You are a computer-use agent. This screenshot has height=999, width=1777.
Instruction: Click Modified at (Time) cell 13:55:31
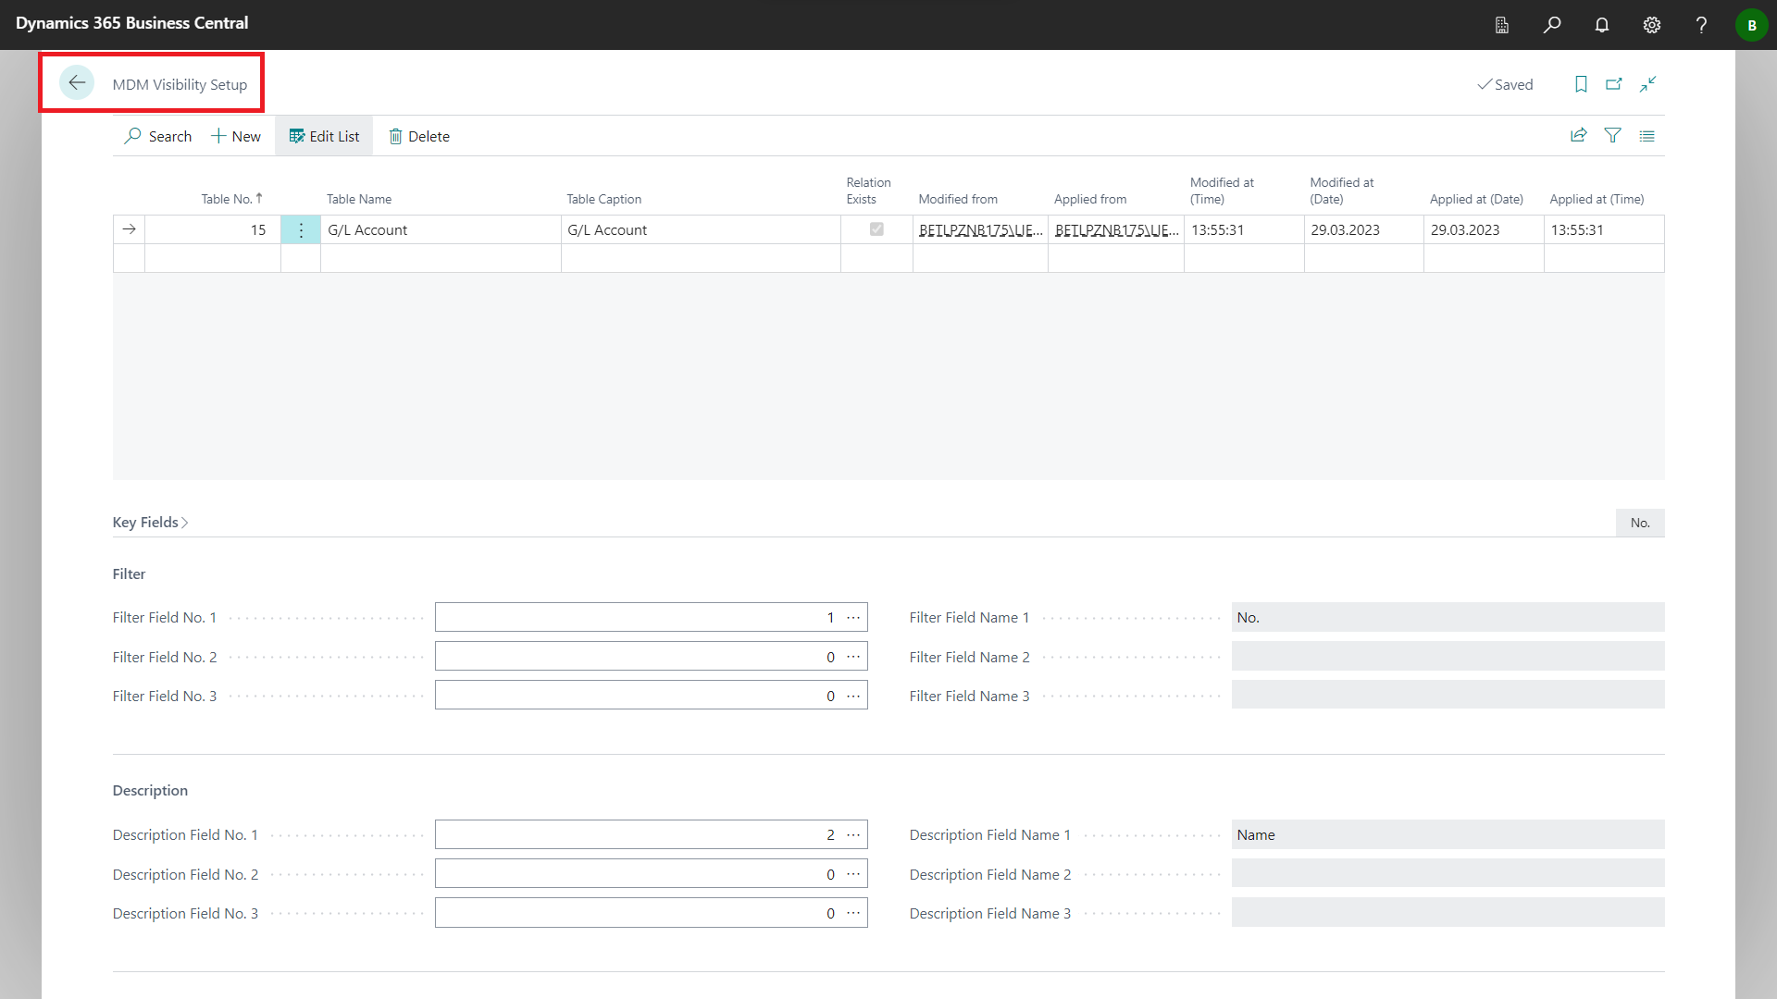coord(1244,229)
